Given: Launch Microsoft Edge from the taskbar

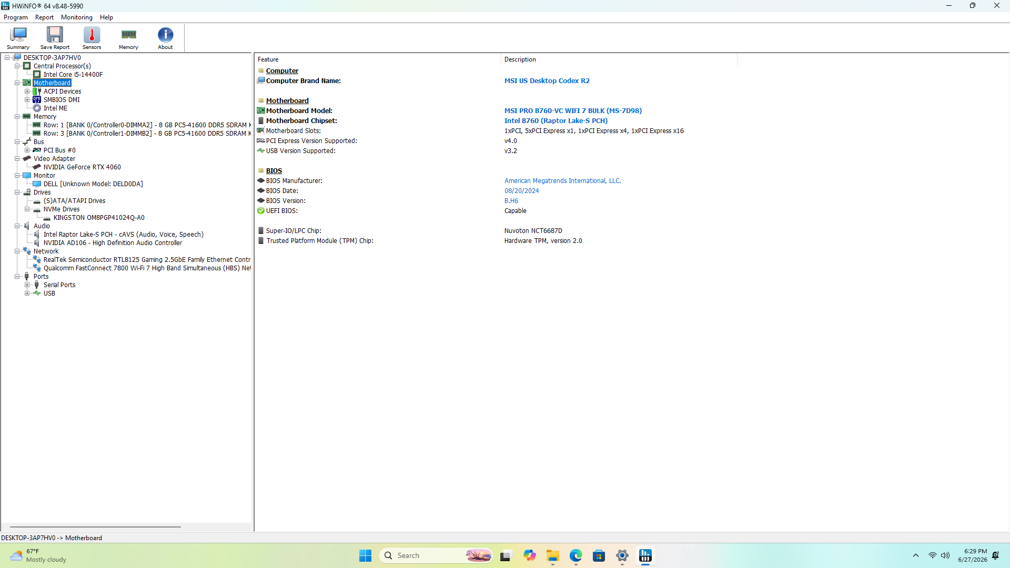Looking at the screenshot, I should point(575,555).
